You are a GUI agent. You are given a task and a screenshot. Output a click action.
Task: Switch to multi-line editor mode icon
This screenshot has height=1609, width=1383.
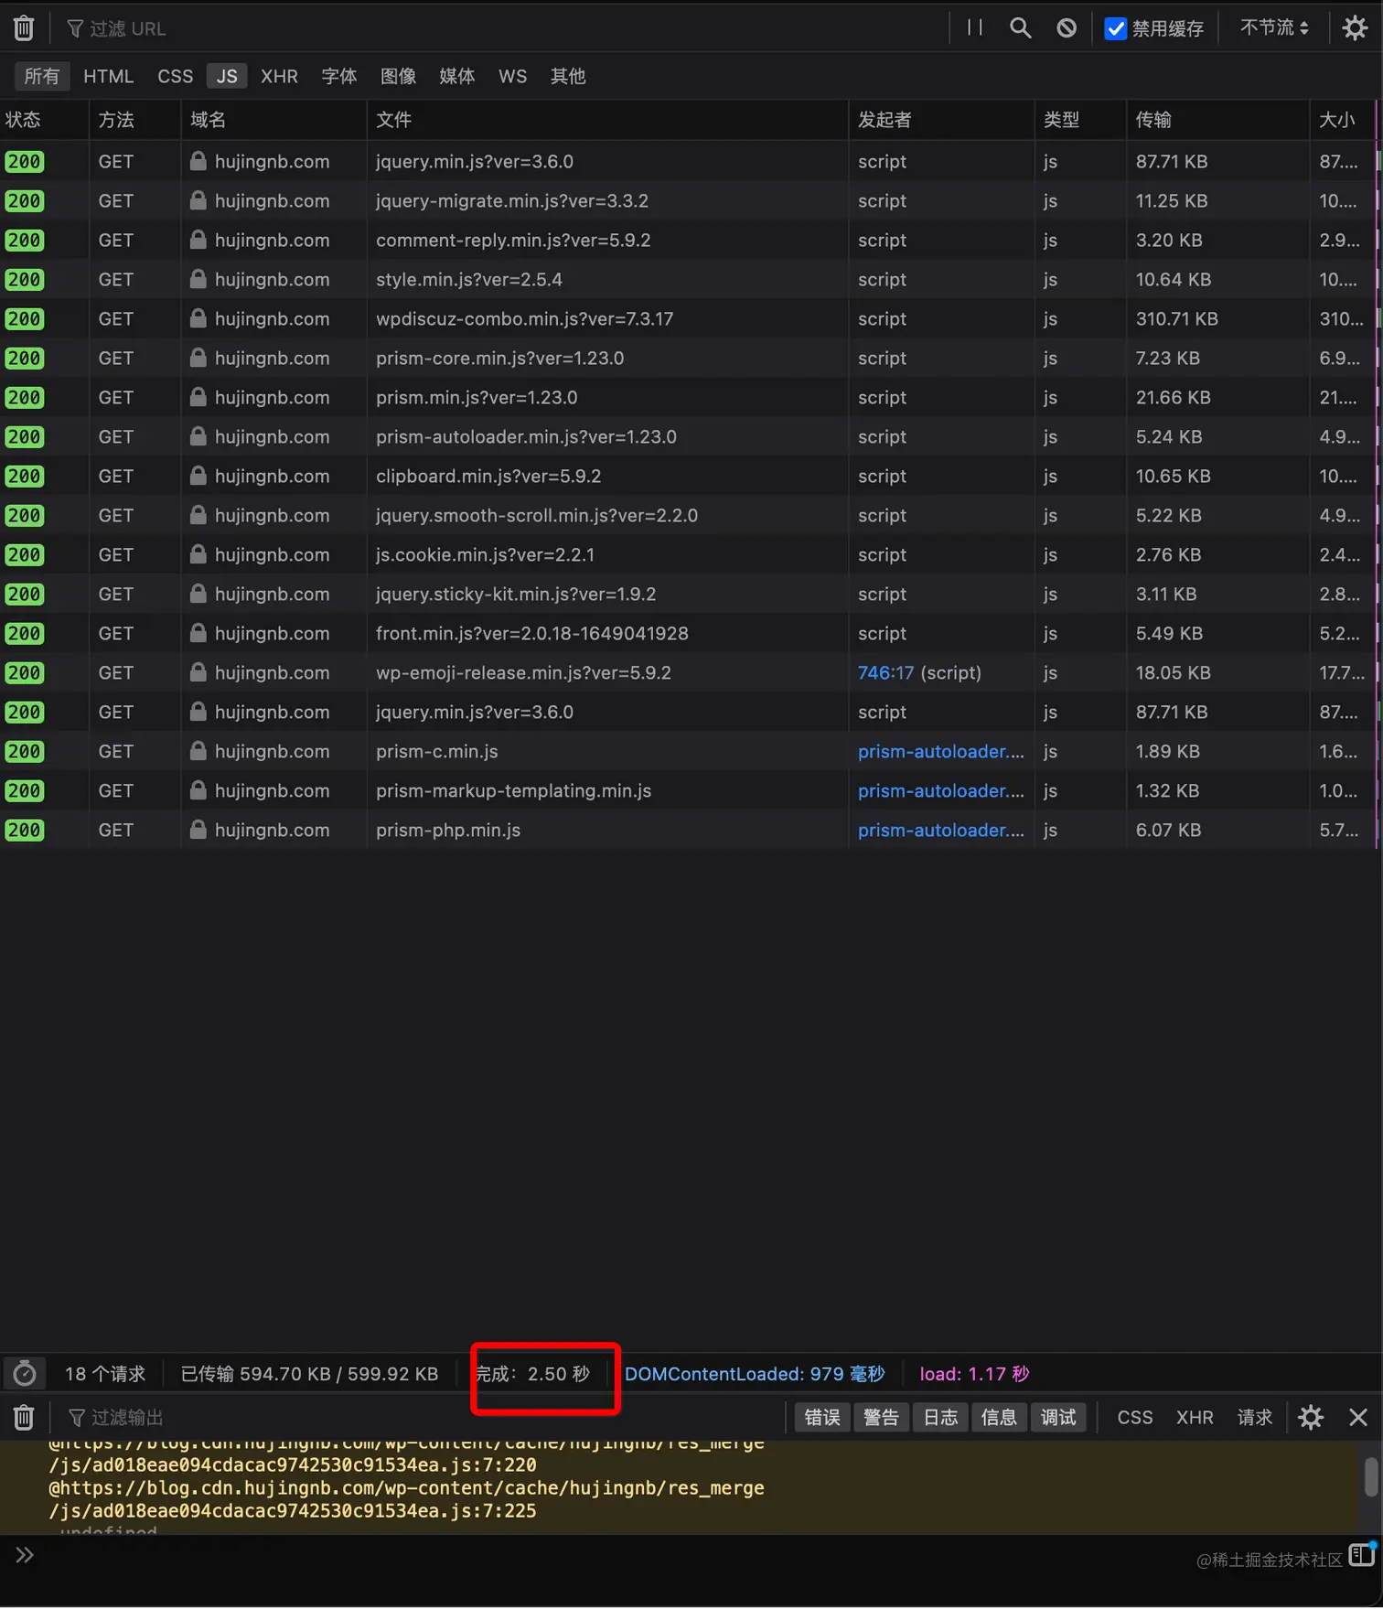(1362, 1554)
